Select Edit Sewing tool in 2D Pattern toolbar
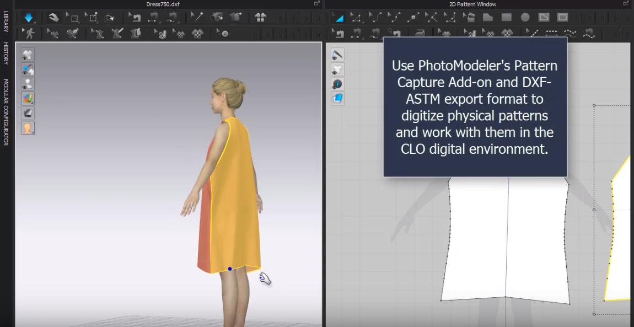 click(337, 33)
